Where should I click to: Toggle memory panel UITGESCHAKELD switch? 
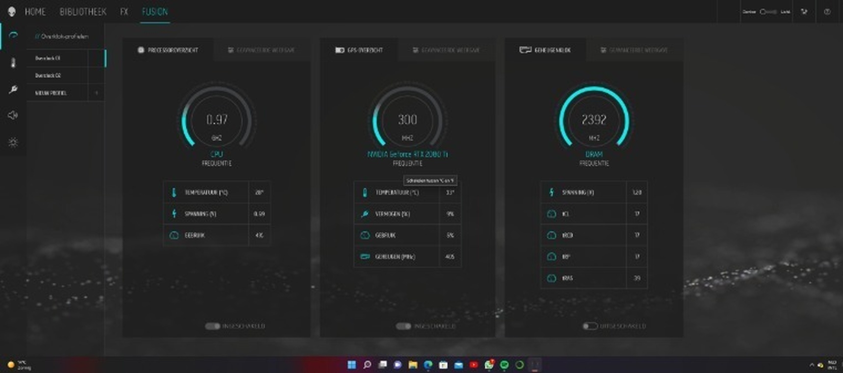click(590, 326)
